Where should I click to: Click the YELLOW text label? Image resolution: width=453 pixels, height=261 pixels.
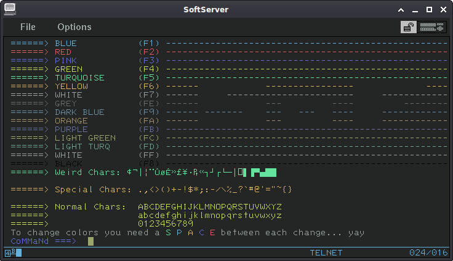(x=71, y=86)
